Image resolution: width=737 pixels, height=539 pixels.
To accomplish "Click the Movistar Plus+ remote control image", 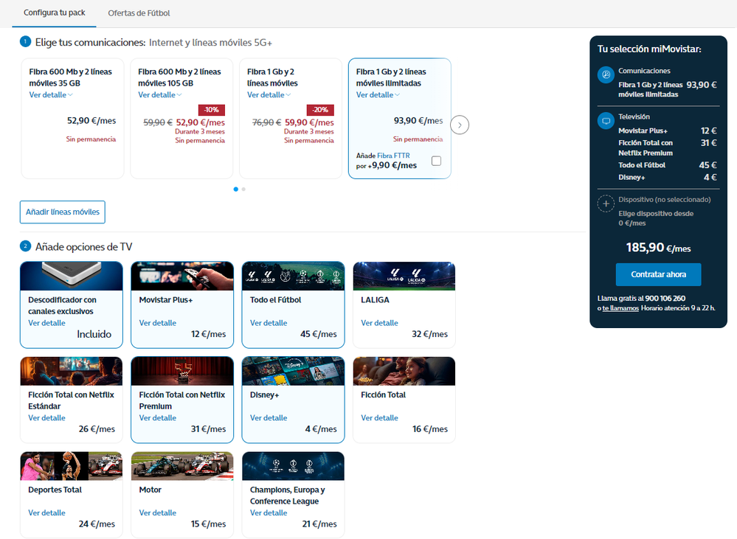I will 182,276.
